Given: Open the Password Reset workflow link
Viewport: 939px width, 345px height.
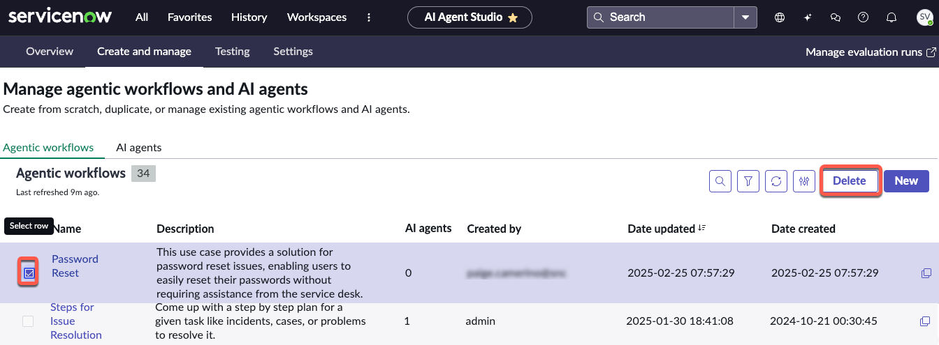Looking at the screenshot, I should pyautogui.click(x=75, y=266).
